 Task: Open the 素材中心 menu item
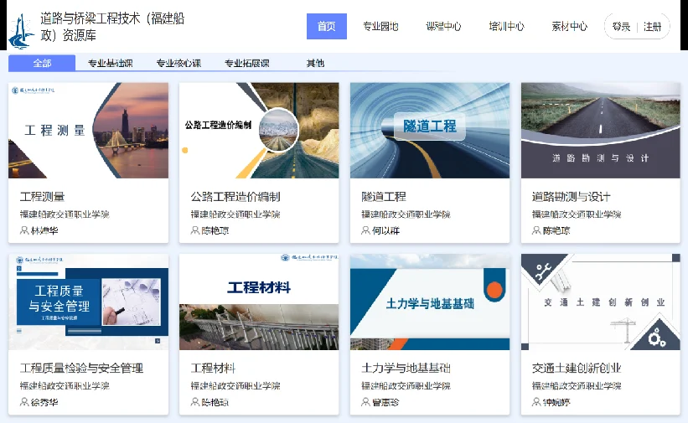click(x=569, y=26)
